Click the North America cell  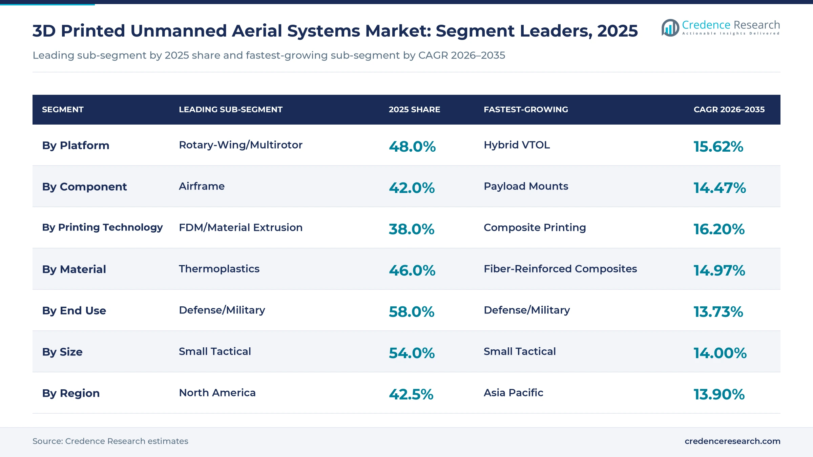tap(217, 393)
